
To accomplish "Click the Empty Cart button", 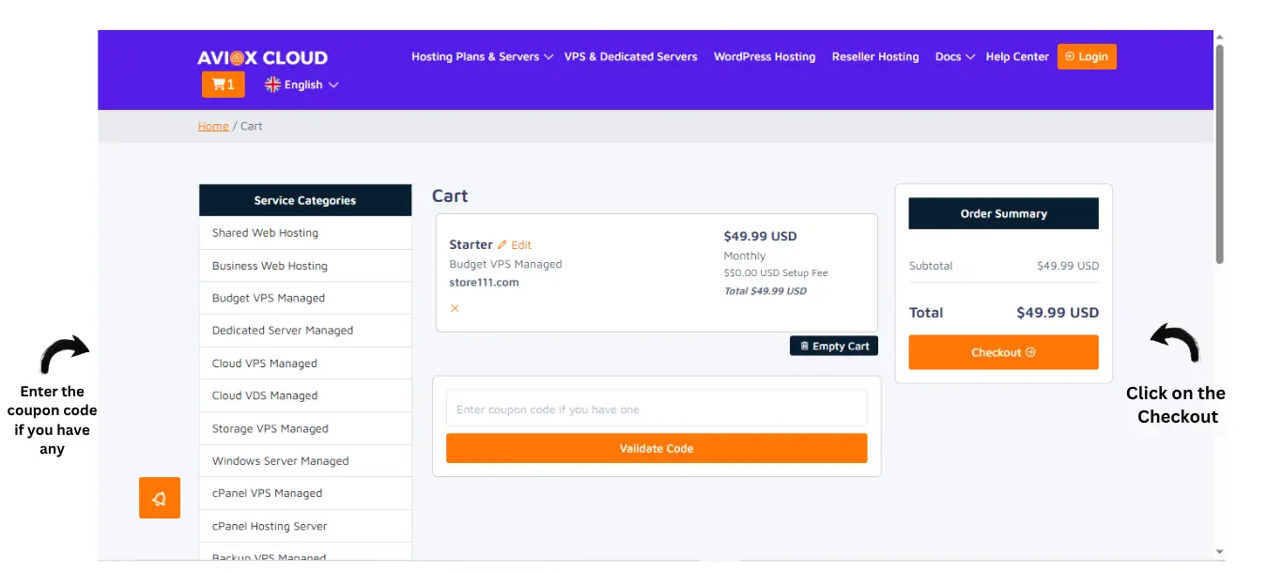I will pyautogui.click(x=834, y=347).
